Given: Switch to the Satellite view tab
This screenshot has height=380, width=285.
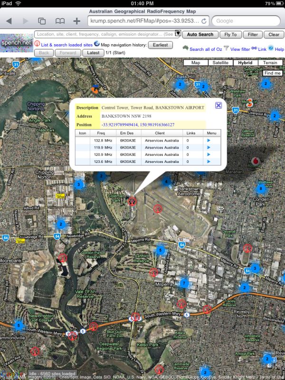Looking at the screenshot, I should coord(220,63).
